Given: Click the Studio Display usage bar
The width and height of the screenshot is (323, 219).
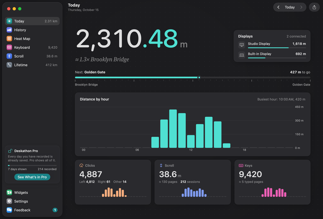Looking at the screenshot, I should (277, 48).
